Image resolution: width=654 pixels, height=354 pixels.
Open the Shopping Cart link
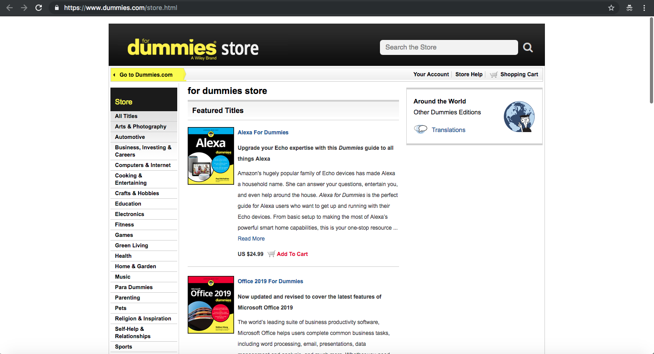tap(519, 74)
